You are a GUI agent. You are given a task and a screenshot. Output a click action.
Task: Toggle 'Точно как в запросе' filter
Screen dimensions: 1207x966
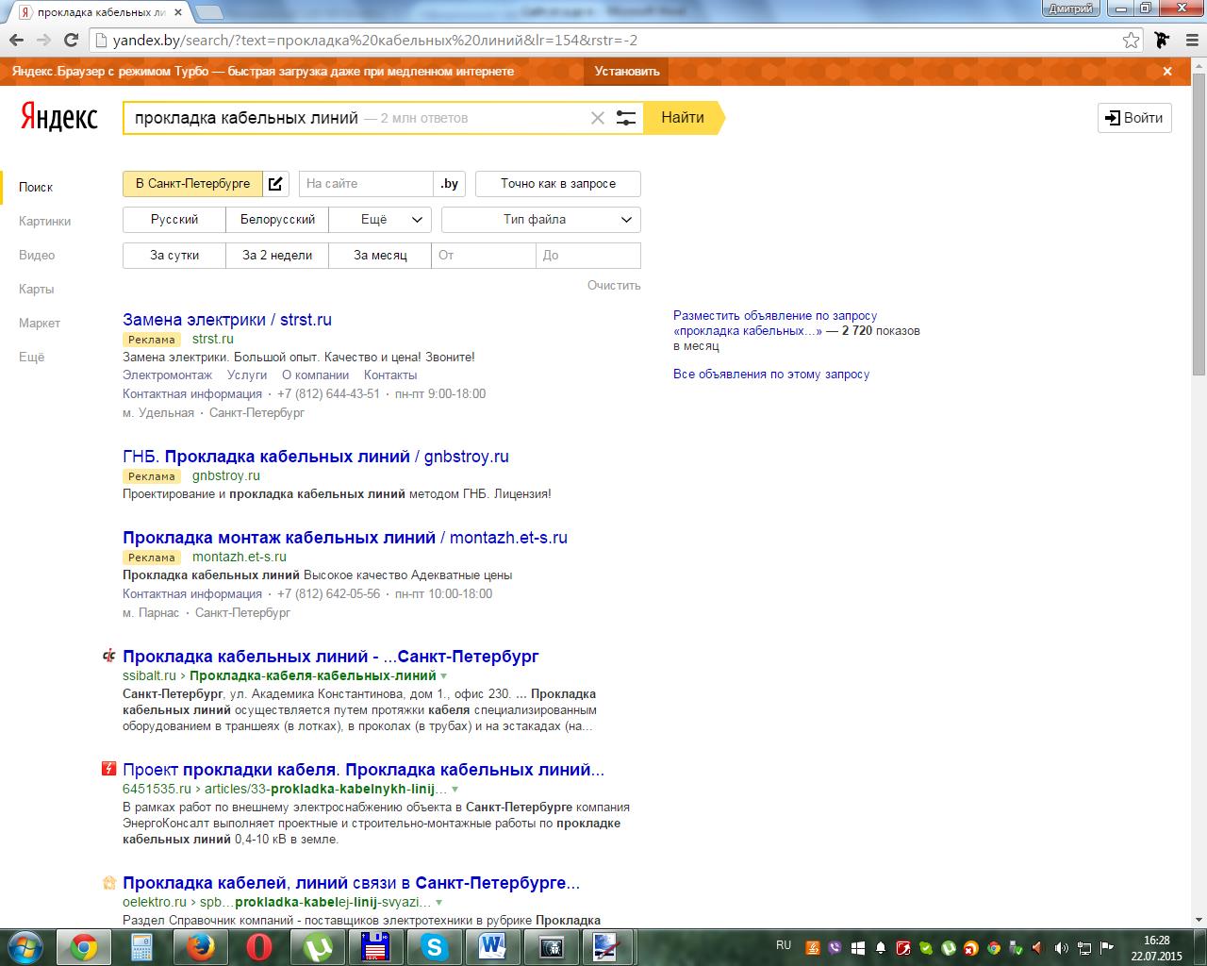click(558, 184)
